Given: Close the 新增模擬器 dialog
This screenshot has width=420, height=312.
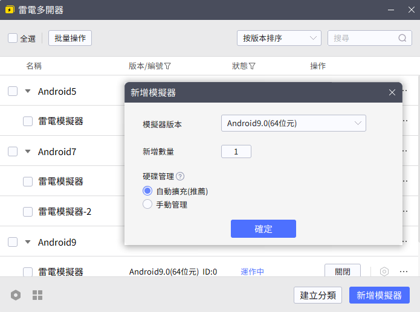Looking at the screenshot, I should pos(392,92).
